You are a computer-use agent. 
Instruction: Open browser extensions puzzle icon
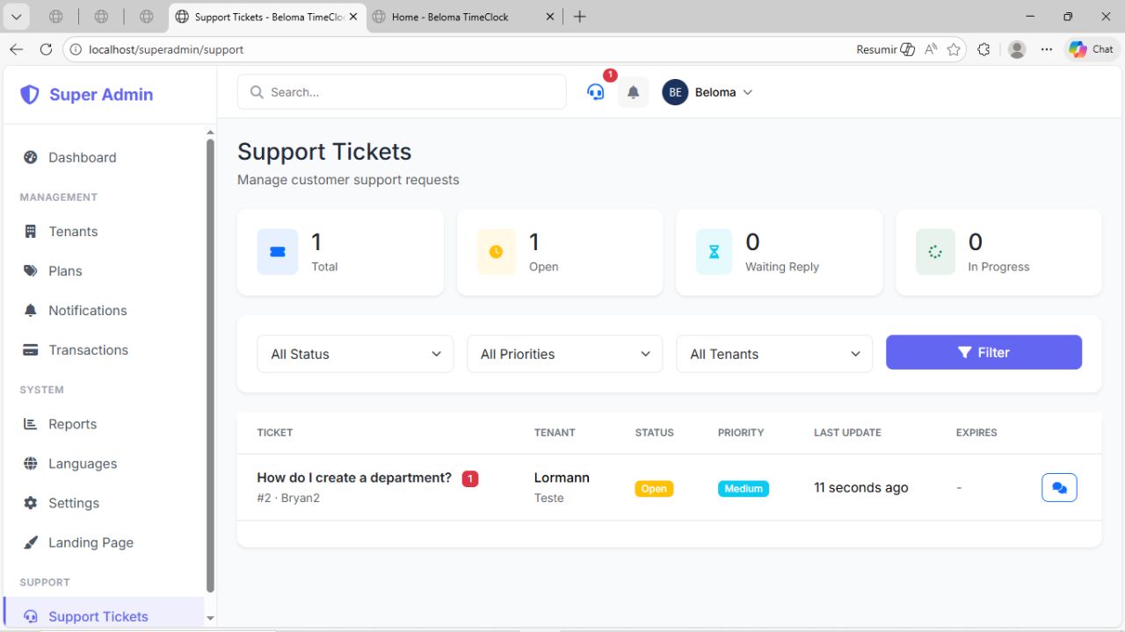point(983,50)
